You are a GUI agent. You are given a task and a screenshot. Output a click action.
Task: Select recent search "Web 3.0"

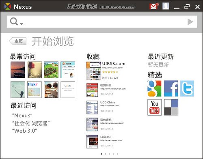coord(25,131)
